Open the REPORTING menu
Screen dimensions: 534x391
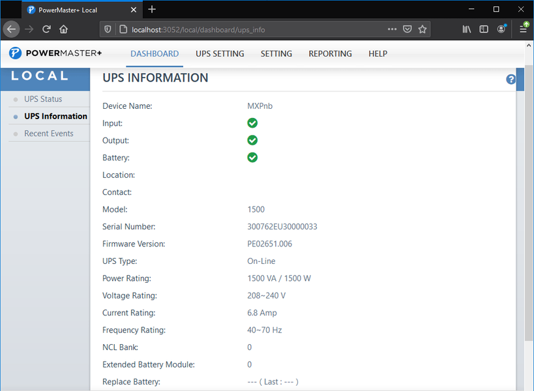pyautogui.click(x=330, y=54)
